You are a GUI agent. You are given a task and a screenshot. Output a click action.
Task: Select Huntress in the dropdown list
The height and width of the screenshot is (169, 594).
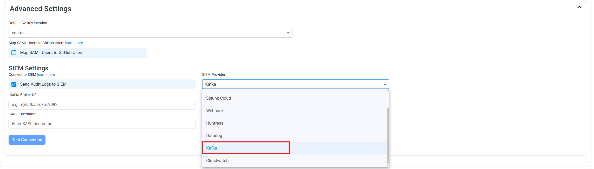pos(215,123)
